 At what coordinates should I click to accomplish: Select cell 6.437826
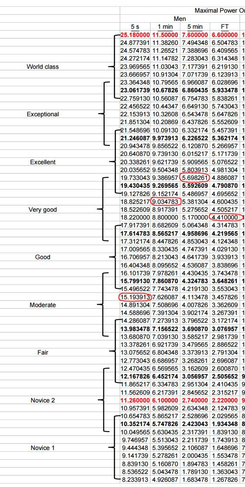195,122
